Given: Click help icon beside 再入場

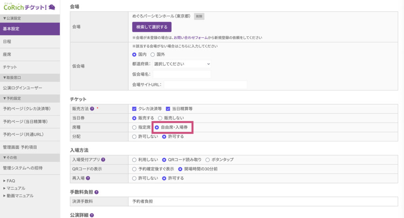Looking at the screenshot, I should coord(88,178).
